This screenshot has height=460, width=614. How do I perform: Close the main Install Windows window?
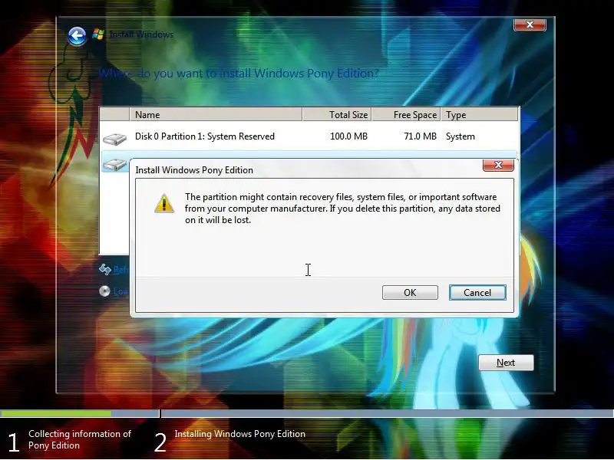click(530, 25)
